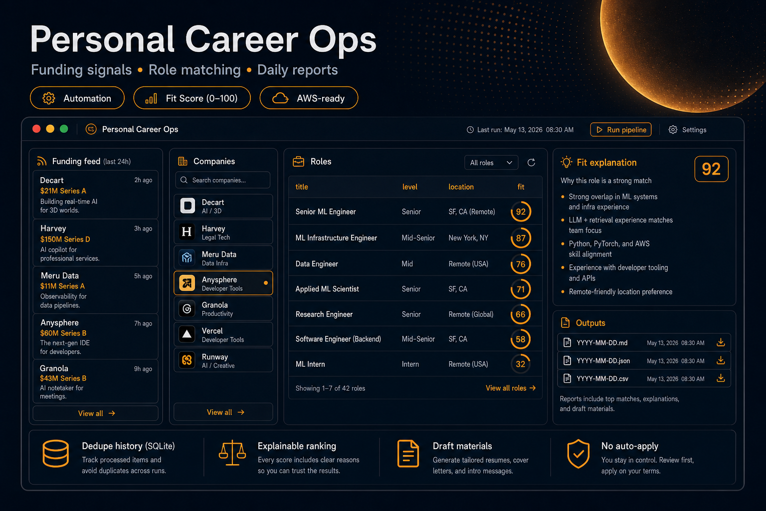Viewport: 766px width, 511px height.
Task: Open View all in Funding feed
Action: point(96,413)
